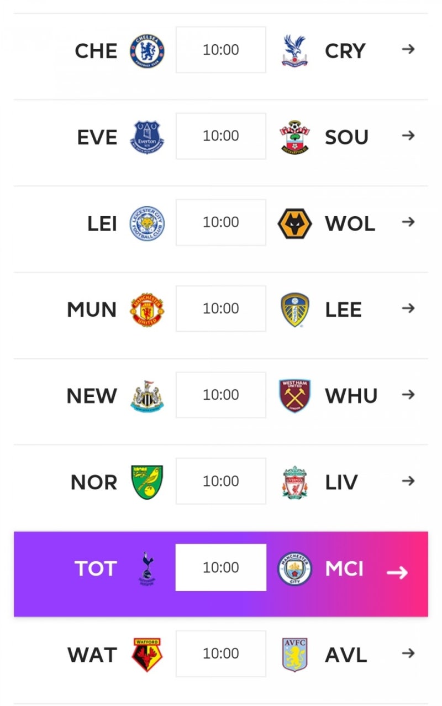442x706 pixels.
Task: Click the Norwich City canary crest
Action: point(147,482)
